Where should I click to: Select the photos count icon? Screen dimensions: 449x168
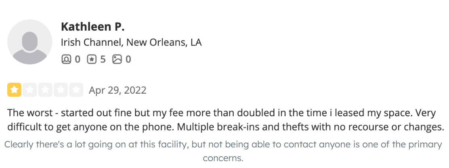[x=117, y=59]
